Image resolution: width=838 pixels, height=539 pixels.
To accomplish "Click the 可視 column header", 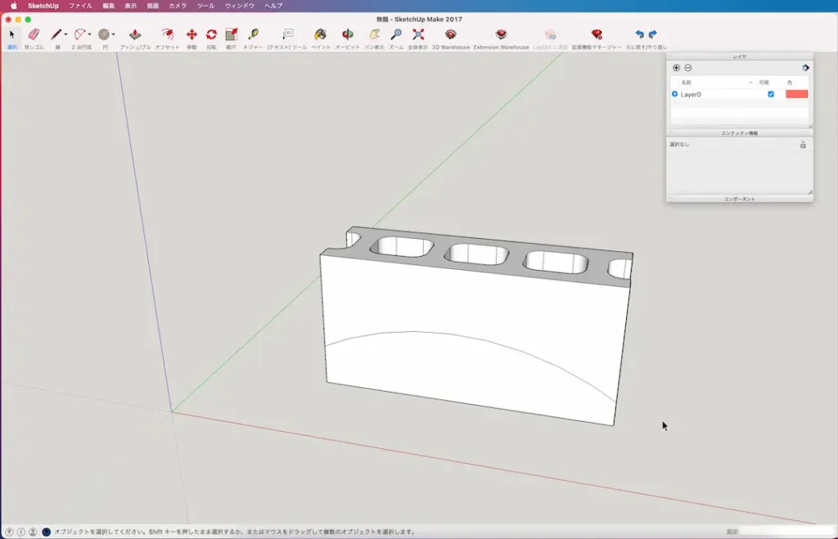I will coord(764,83).
